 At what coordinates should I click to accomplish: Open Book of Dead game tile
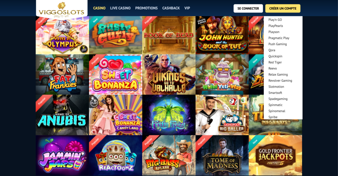[x=169, y=35]
